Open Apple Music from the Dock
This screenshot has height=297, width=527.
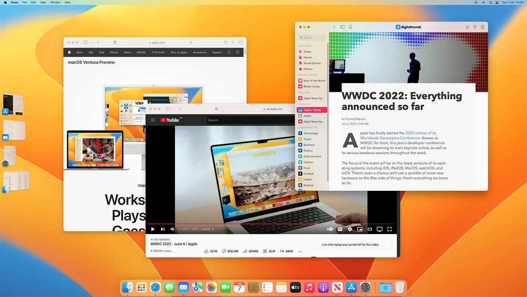[309, 287]
